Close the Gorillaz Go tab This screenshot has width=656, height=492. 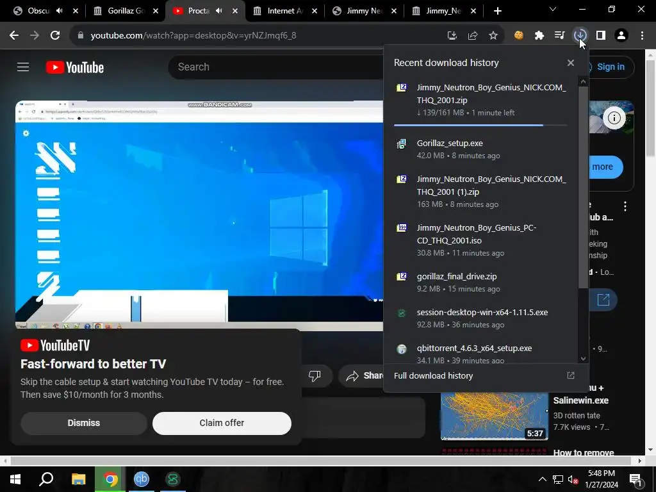click(156, 11)
